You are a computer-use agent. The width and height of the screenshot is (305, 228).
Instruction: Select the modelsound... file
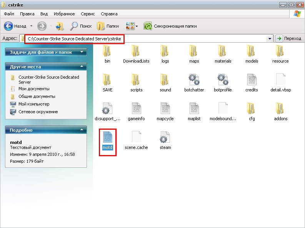point(223,111)
